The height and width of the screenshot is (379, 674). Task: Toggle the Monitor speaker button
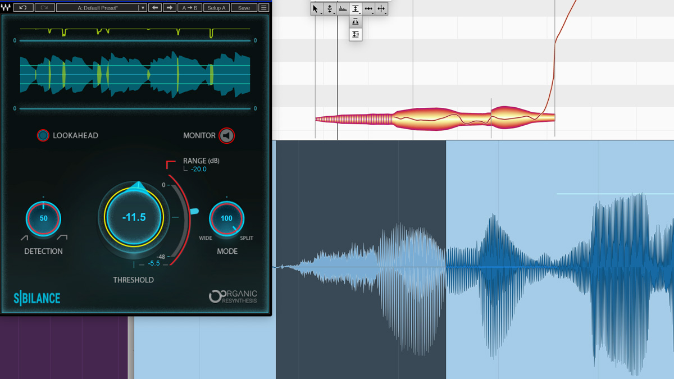point(226,135)
